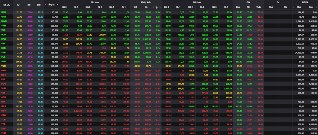Image resolution: width=318 pixels, height=135 pixels.
Task: Select the HPG ticker symbol
Action: [3, 39]
